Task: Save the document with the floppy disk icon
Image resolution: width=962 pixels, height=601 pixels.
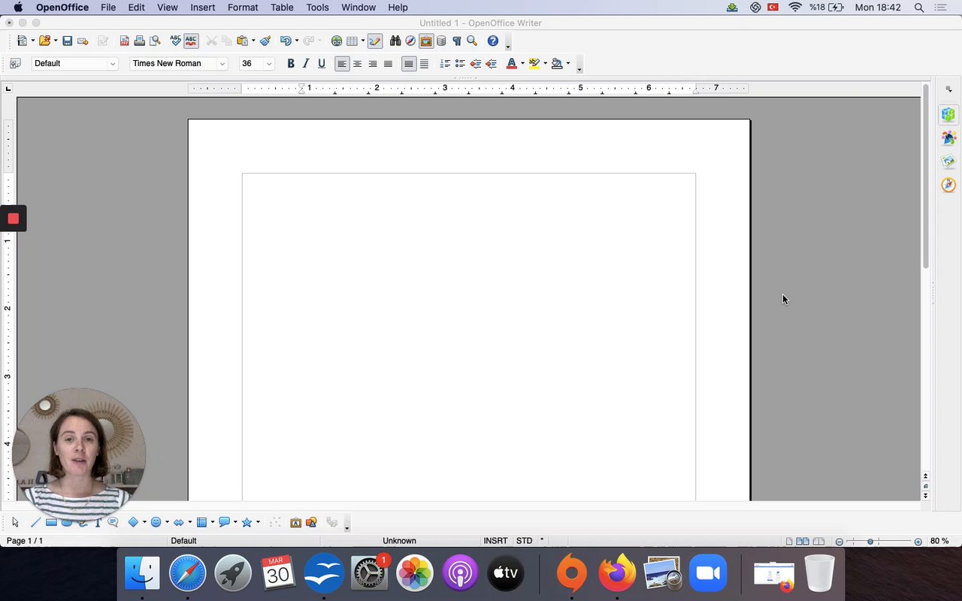Action: [67, 41]
